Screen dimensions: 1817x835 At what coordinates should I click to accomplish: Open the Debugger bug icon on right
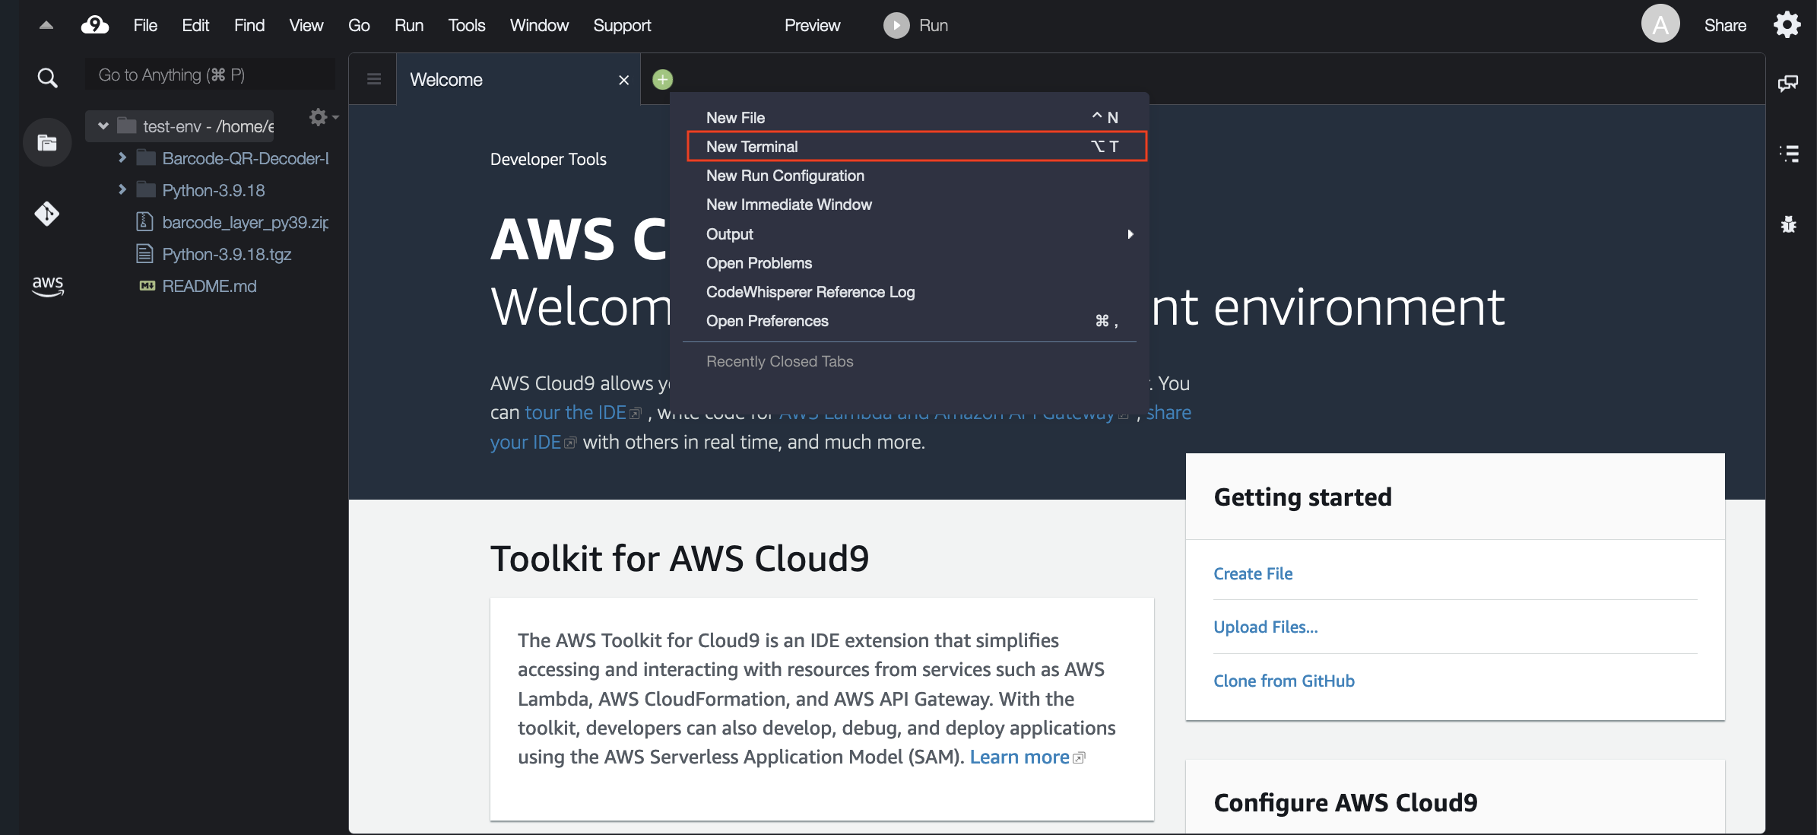tap(1788, 224)
